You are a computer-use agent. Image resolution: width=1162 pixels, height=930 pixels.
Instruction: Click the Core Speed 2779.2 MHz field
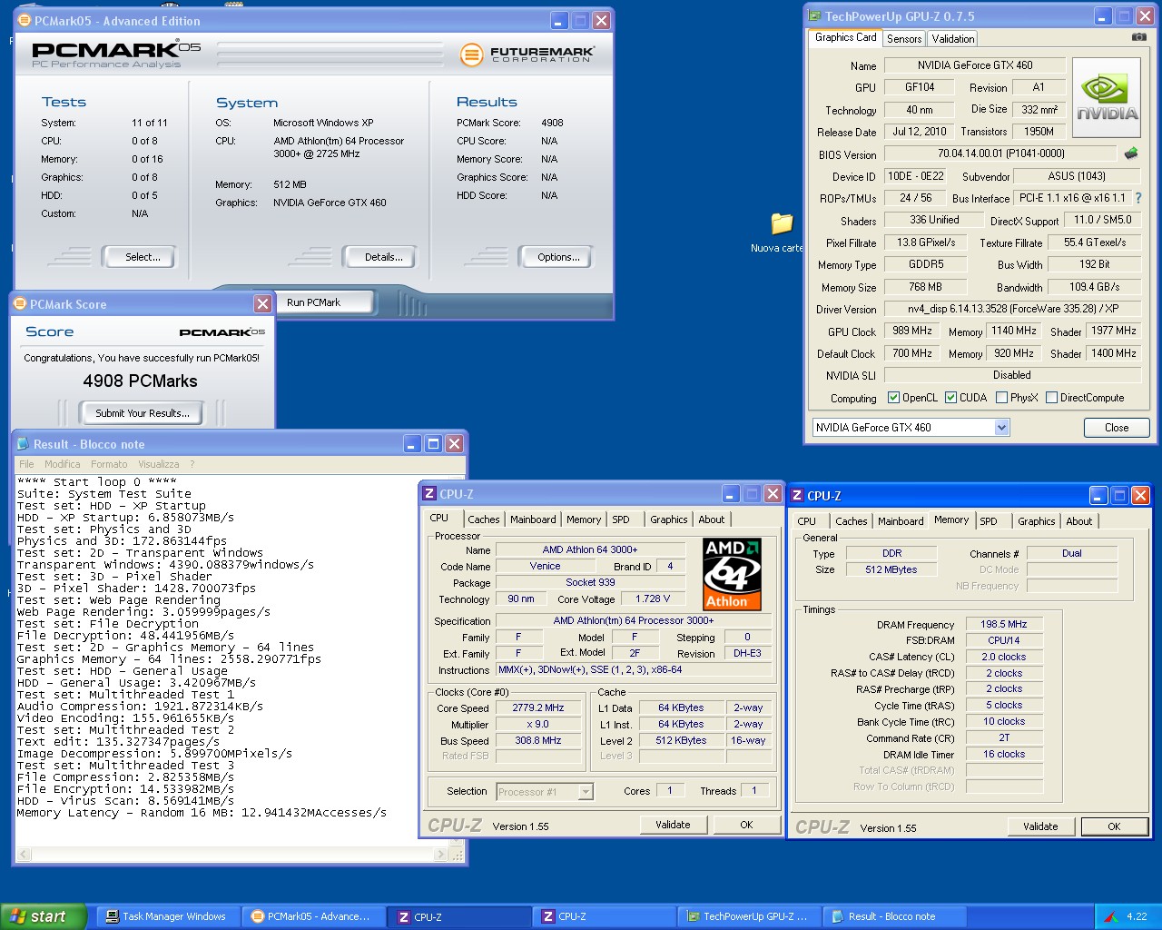[538, 708]
